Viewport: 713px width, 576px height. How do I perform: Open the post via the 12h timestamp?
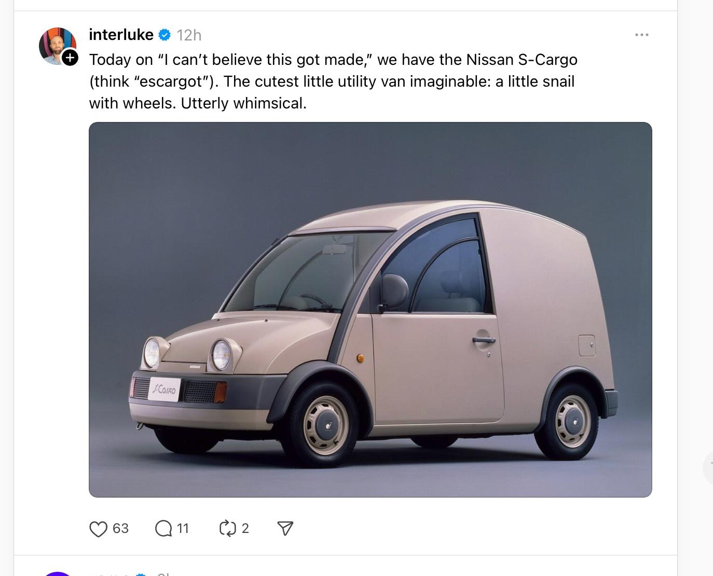189,35
